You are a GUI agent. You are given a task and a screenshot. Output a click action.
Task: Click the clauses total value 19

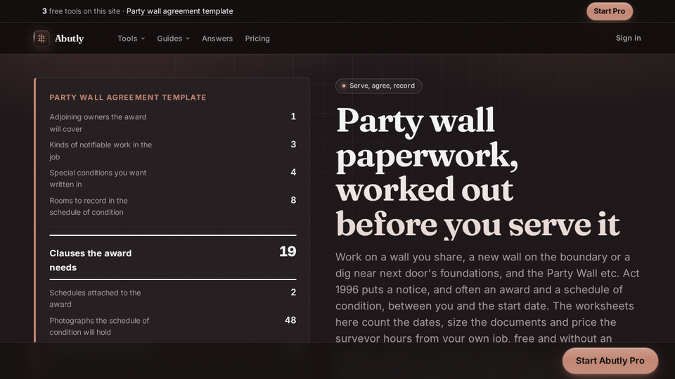pos(288,251)
